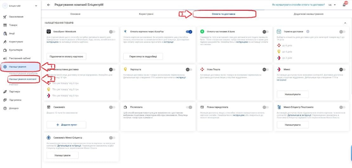Click Додати пункт button

tap(66, 125)
